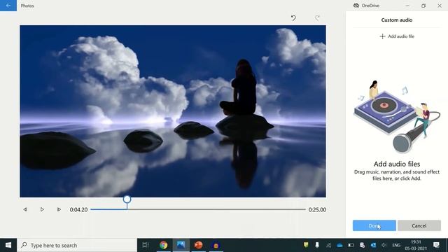Click the taskbar search box
This screenshot has width=448, height=252.
pyautogui.click(x=77, y=245)
